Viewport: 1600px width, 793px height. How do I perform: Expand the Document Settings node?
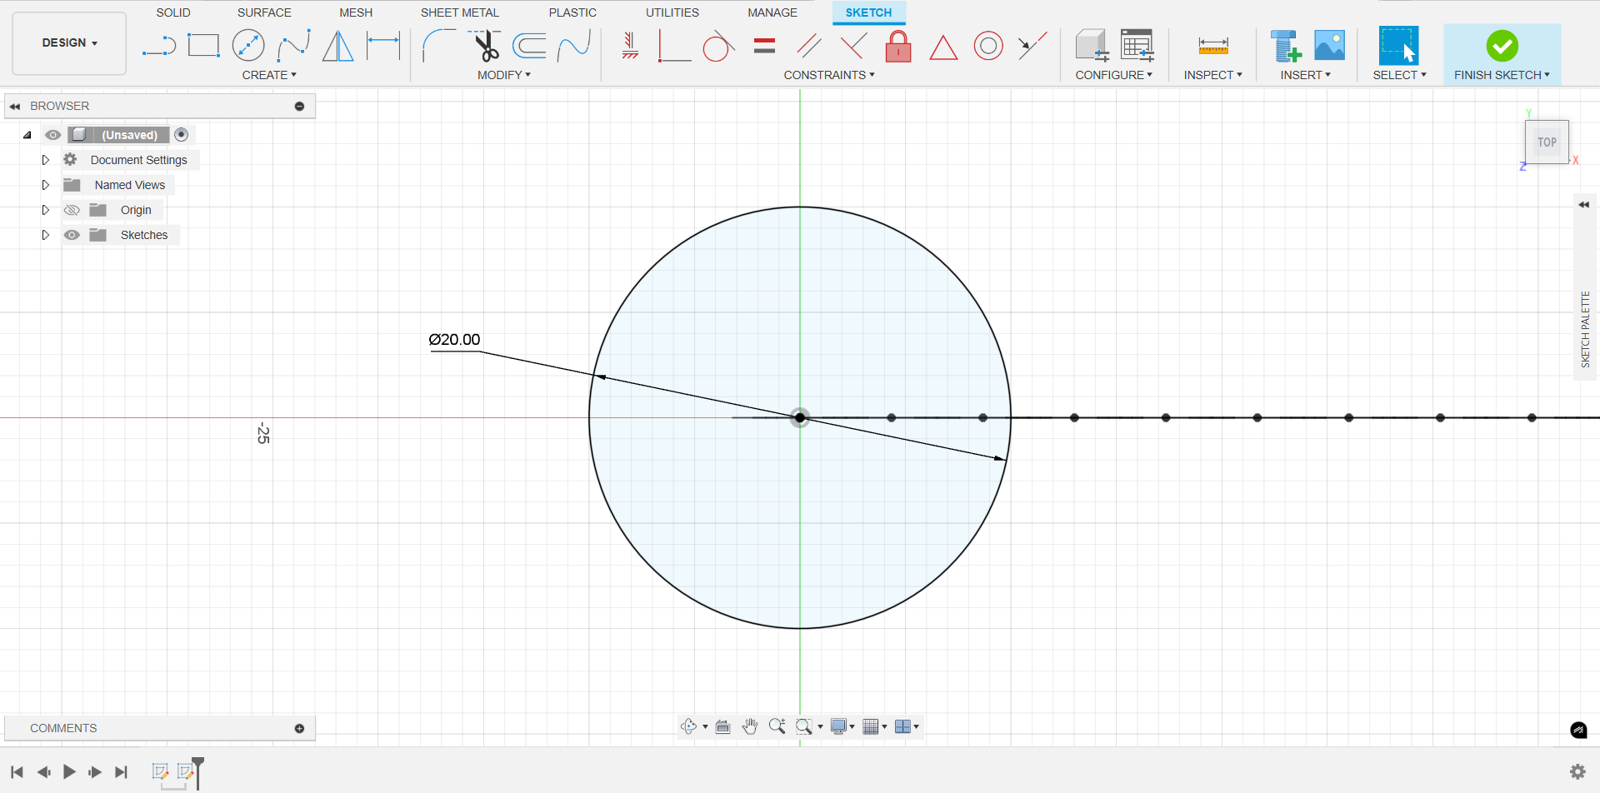tap(46, 160)
